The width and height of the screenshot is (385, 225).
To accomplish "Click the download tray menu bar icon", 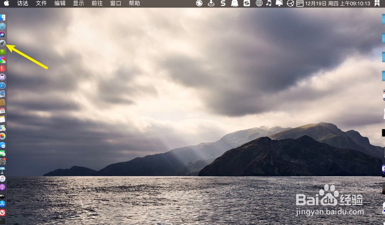I will [211, 3].
